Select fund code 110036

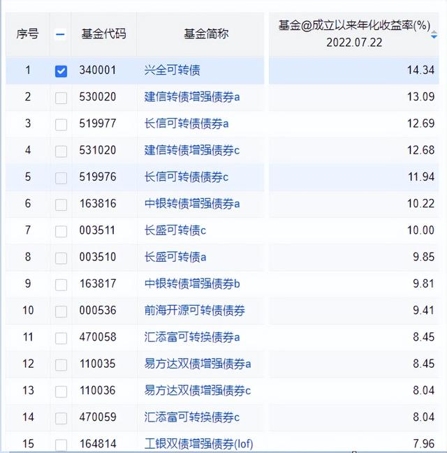click(x=98, y=390)
